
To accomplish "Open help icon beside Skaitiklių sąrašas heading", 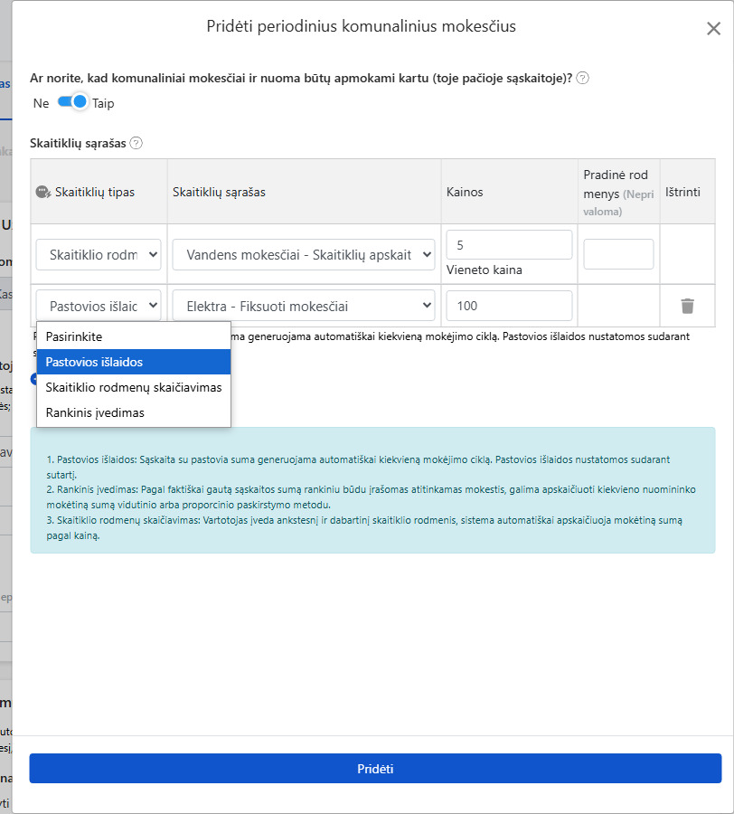I will pyautogui.click(x=136, y=143).
